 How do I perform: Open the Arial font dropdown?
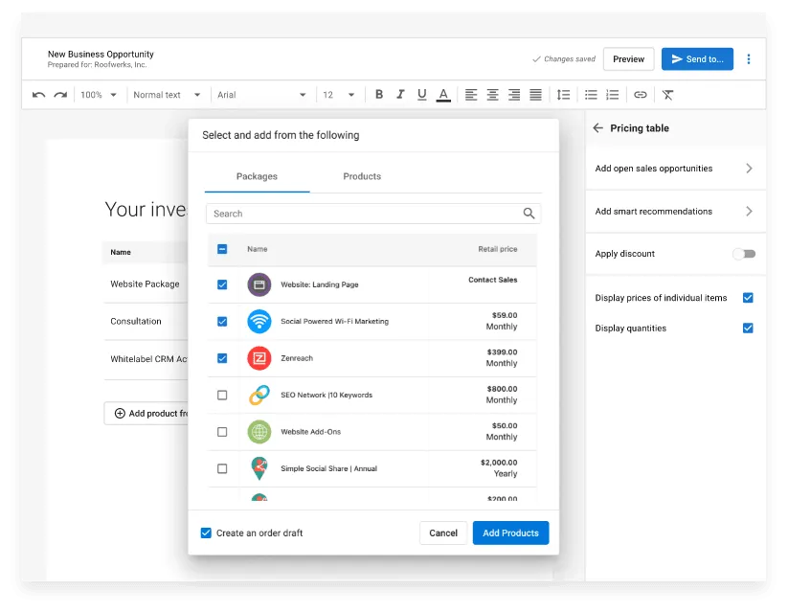(x=260, y=95)
